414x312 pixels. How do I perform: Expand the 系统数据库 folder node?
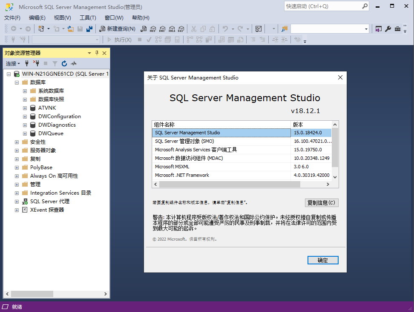[25, 91]
